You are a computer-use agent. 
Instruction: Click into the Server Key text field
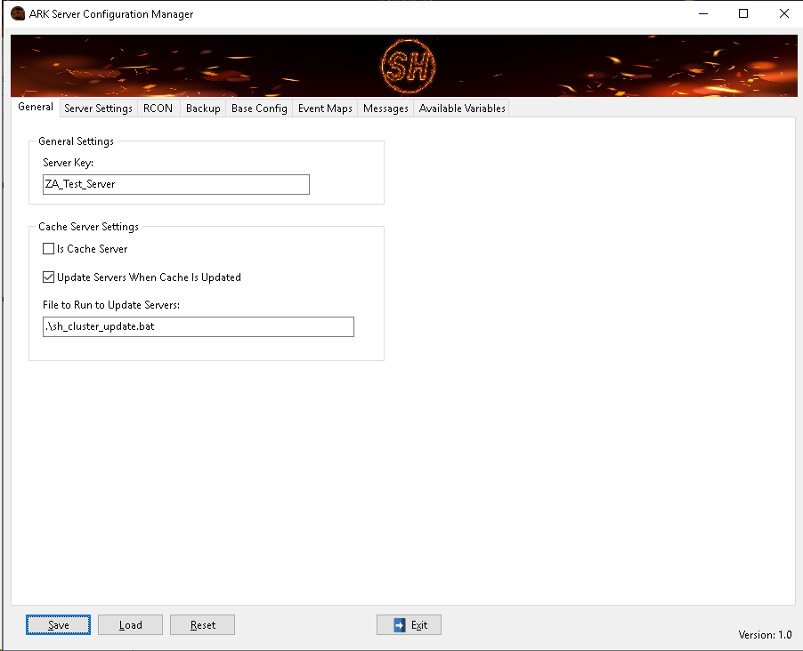coord(176,184)
